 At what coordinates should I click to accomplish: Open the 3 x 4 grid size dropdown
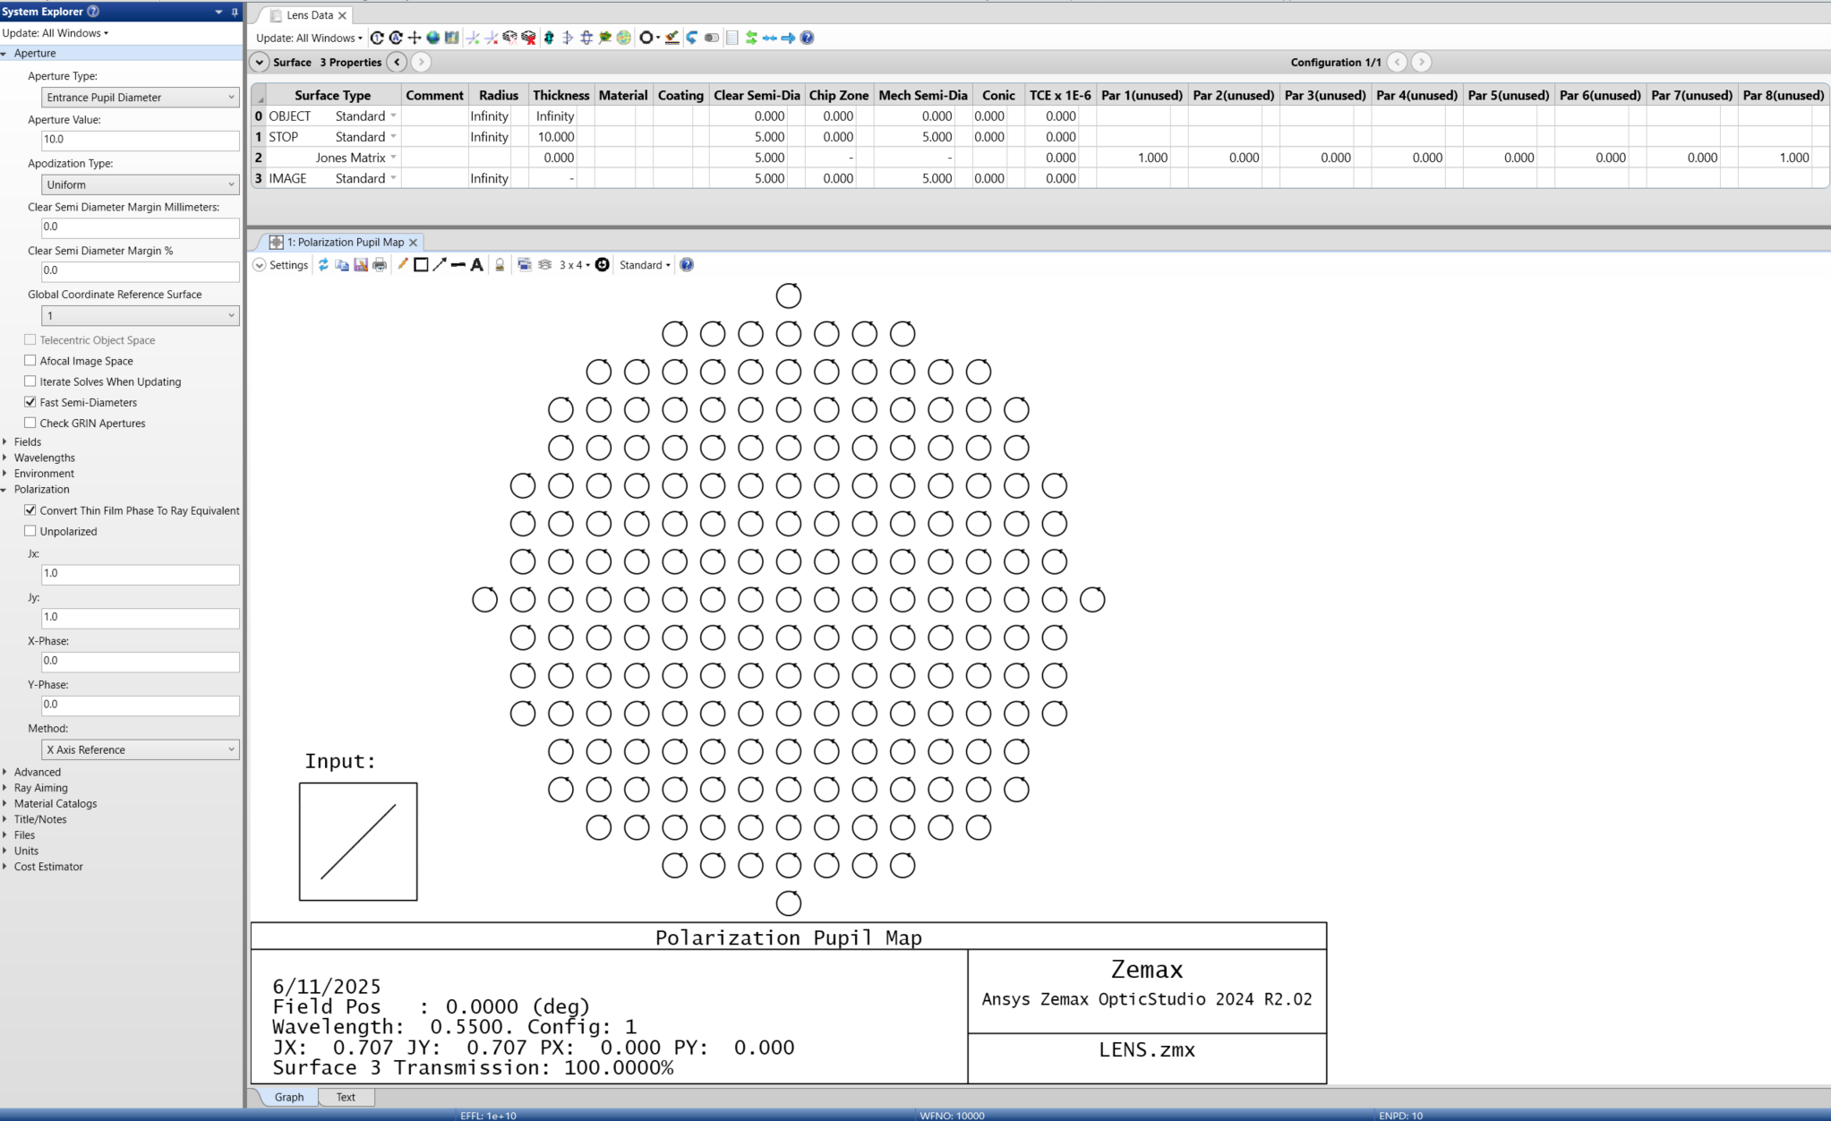coord(575,265)
